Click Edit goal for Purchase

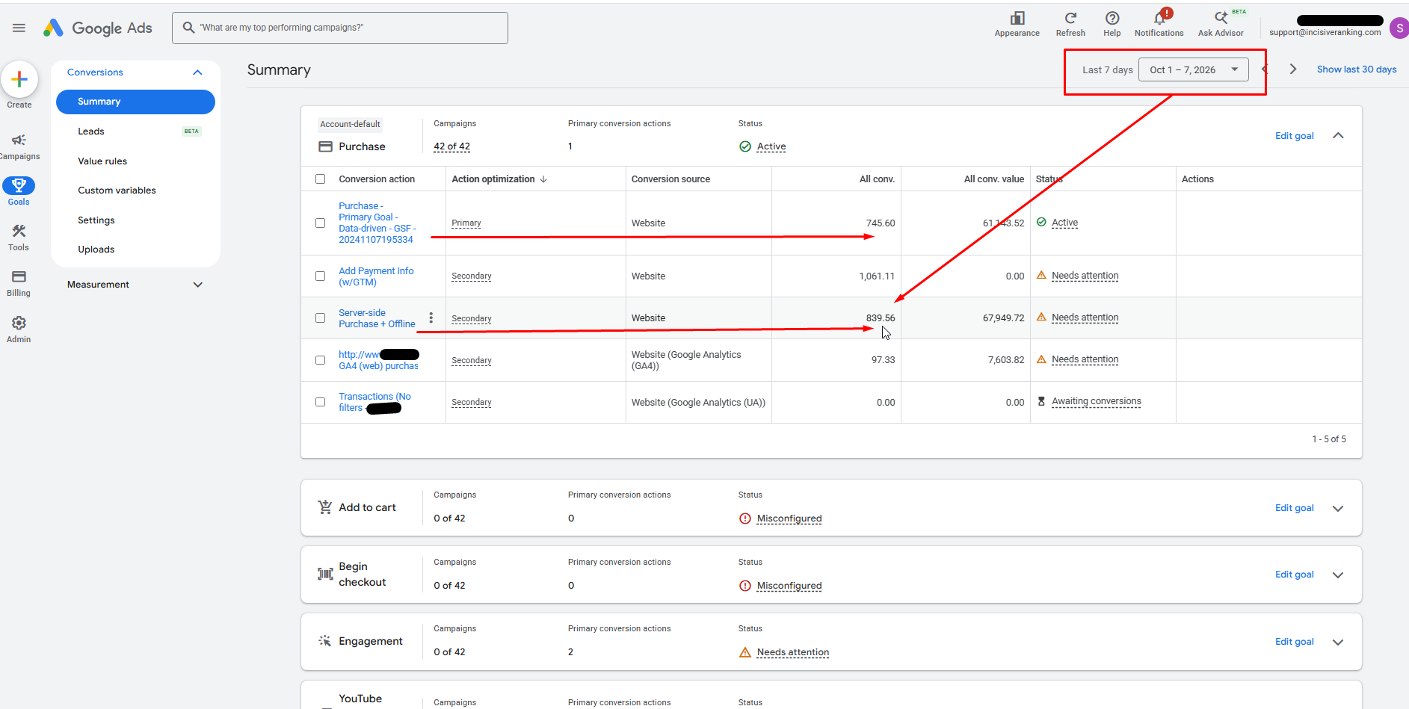1294,136
